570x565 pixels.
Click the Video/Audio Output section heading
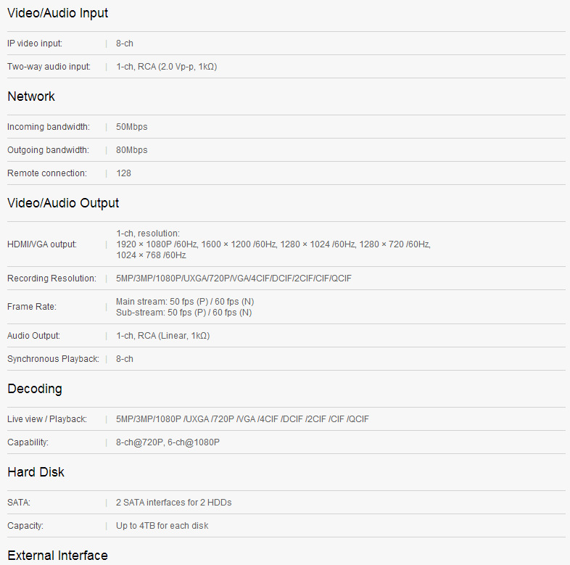63,203
